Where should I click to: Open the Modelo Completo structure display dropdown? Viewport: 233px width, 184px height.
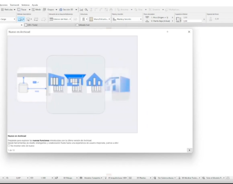point(93,178)
